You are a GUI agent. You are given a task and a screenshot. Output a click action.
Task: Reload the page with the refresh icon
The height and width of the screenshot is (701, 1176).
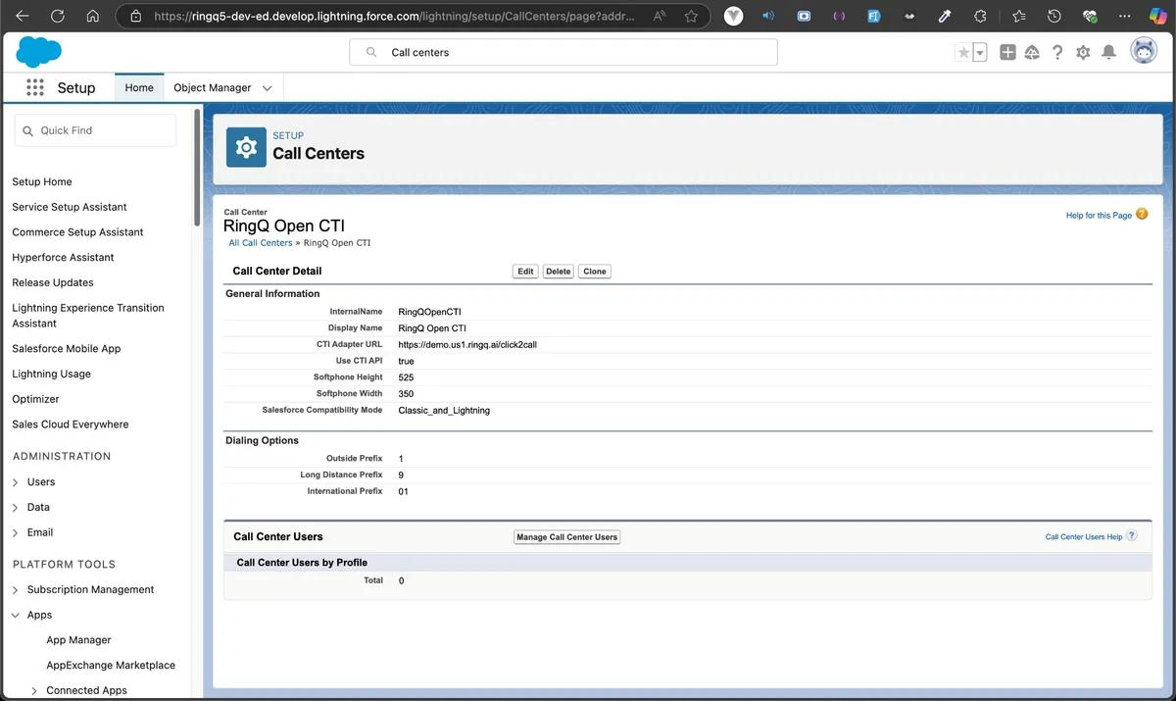[58, 16]
